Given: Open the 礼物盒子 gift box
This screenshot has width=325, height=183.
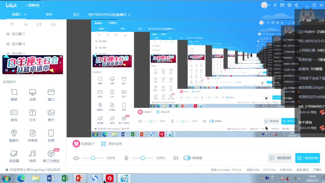Looking at the screenshot, I should (x=84, y=144).
